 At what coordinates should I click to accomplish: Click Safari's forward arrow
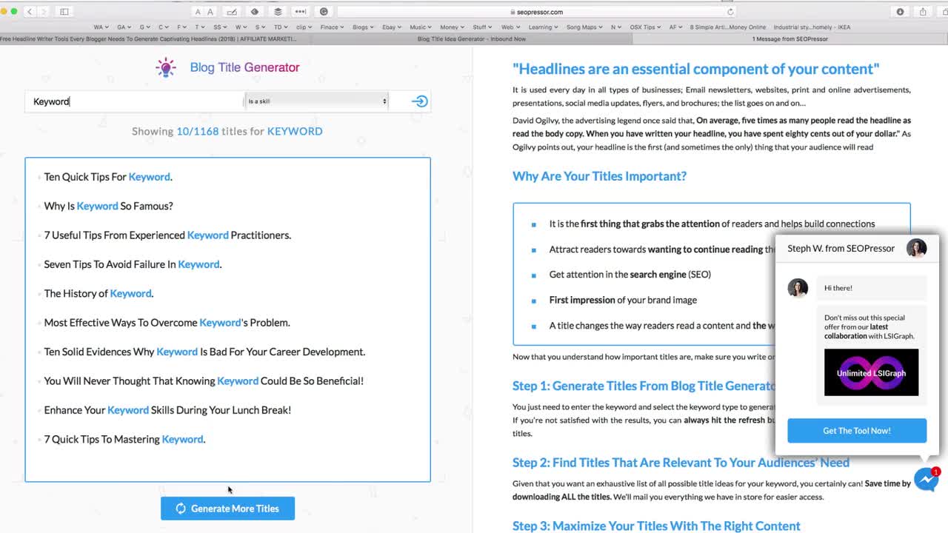tap(44, 12)
